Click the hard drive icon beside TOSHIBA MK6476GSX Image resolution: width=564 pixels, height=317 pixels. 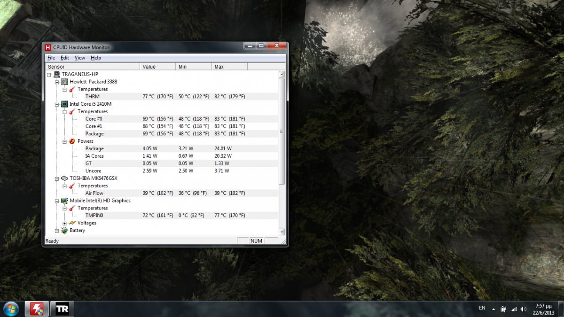(64, 178)
